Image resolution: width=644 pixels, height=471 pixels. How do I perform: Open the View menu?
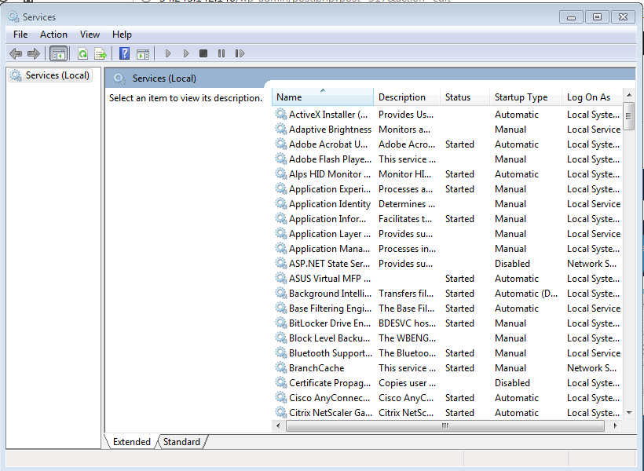90,34
